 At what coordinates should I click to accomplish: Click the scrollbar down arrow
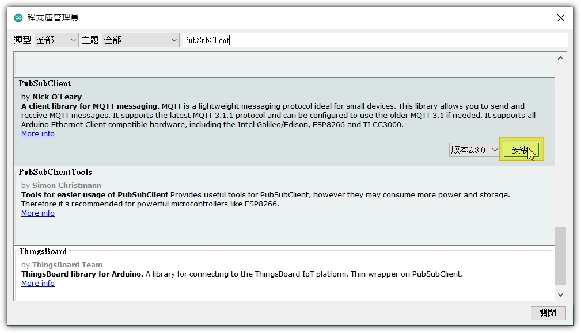(x=561, y=294)
